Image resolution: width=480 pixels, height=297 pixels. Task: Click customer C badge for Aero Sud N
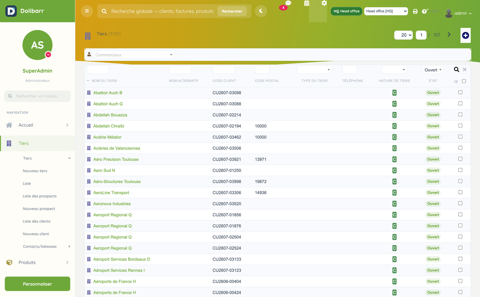394,170
